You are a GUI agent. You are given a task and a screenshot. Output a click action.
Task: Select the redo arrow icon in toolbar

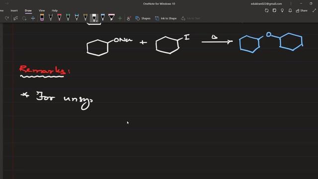(x=7, y=18)
